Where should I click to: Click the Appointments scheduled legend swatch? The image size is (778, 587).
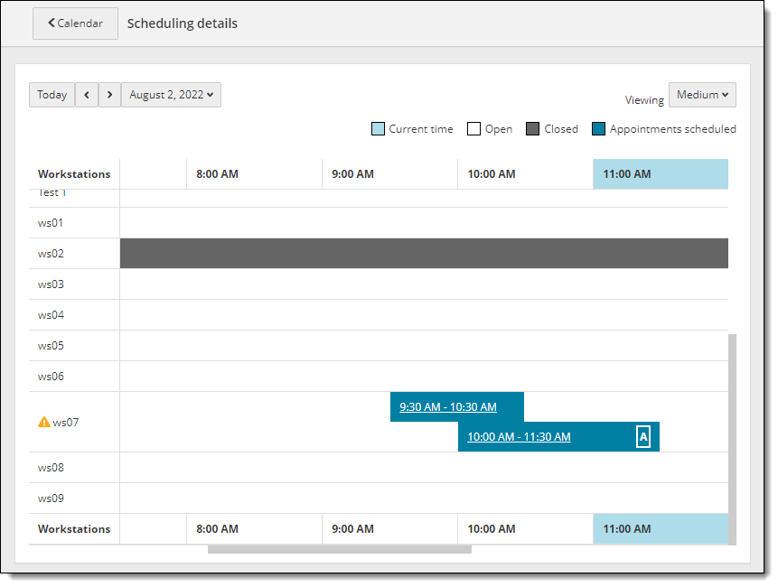tap(598, 129)
